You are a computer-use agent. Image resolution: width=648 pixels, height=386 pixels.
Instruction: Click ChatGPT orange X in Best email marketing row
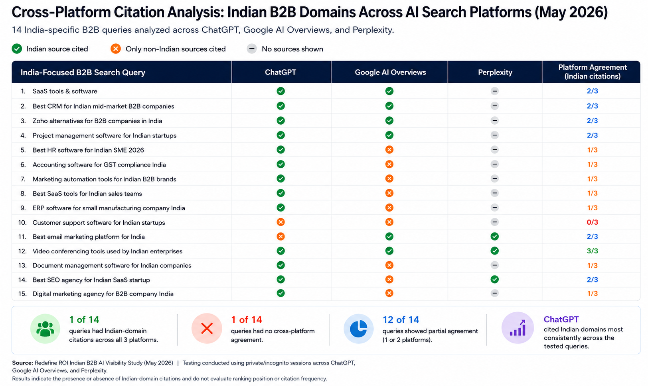point(281,237)
